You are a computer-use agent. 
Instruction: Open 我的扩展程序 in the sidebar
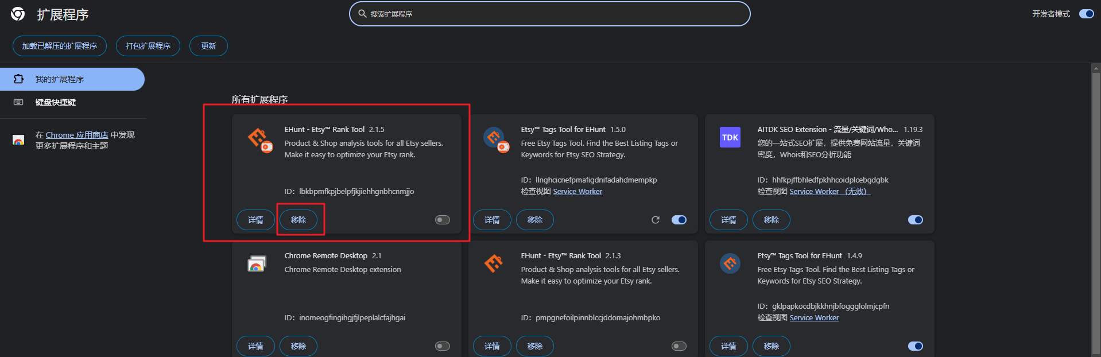[x=60, y=79]
